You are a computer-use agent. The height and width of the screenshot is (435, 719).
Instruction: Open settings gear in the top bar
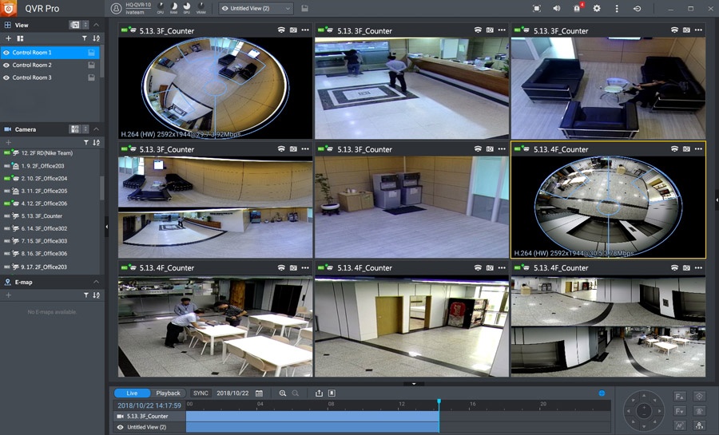coord(596,9)
